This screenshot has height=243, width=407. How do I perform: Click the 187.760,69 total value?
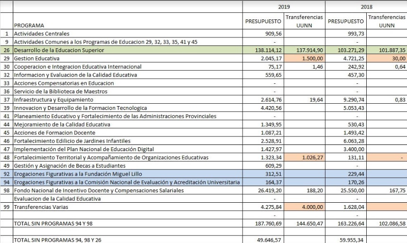point(269,224)
